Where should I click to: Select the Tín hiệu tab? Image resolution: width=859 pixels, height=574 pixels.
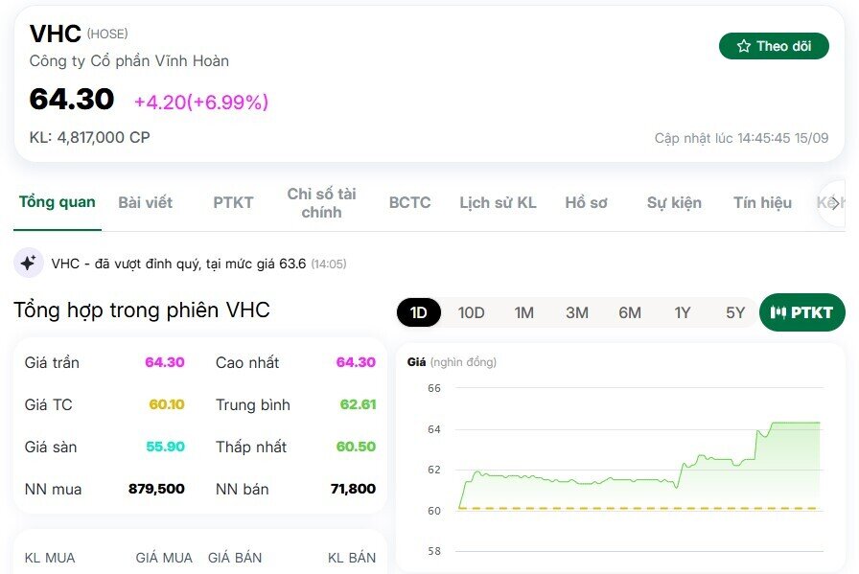[x=761, y=202]
